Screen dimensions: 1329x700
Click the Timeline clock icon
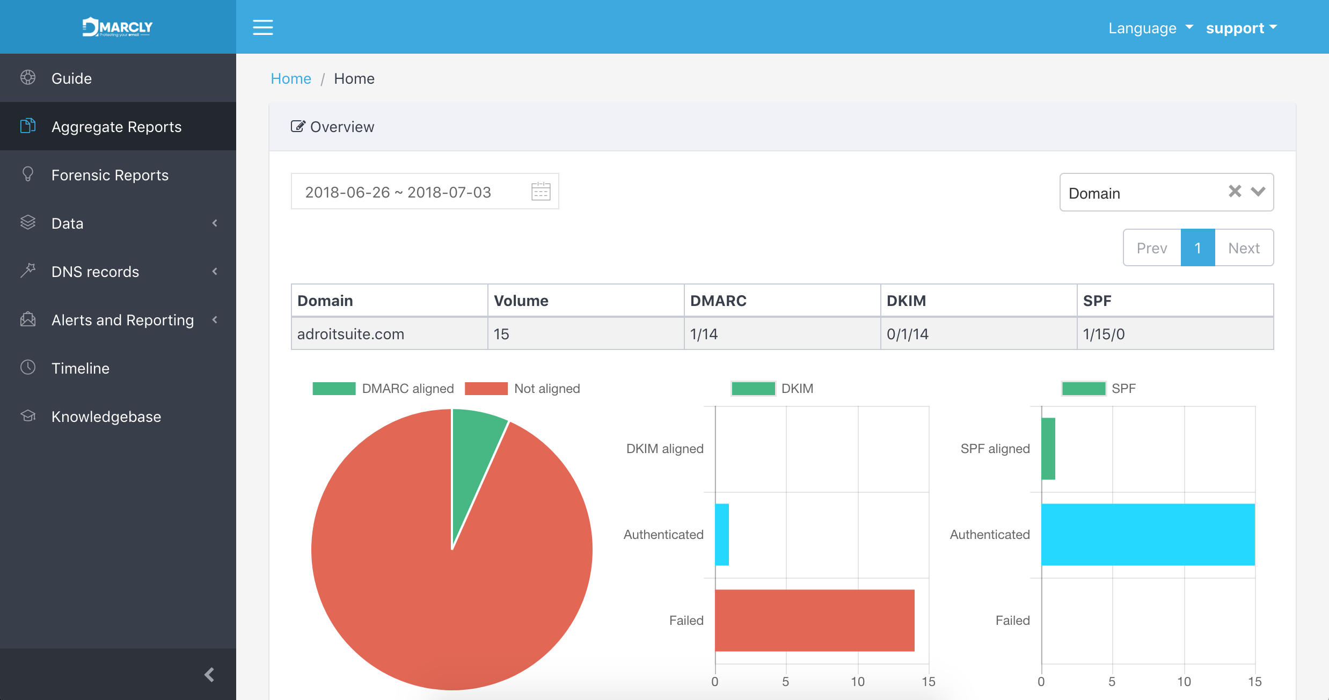(28, 368)
